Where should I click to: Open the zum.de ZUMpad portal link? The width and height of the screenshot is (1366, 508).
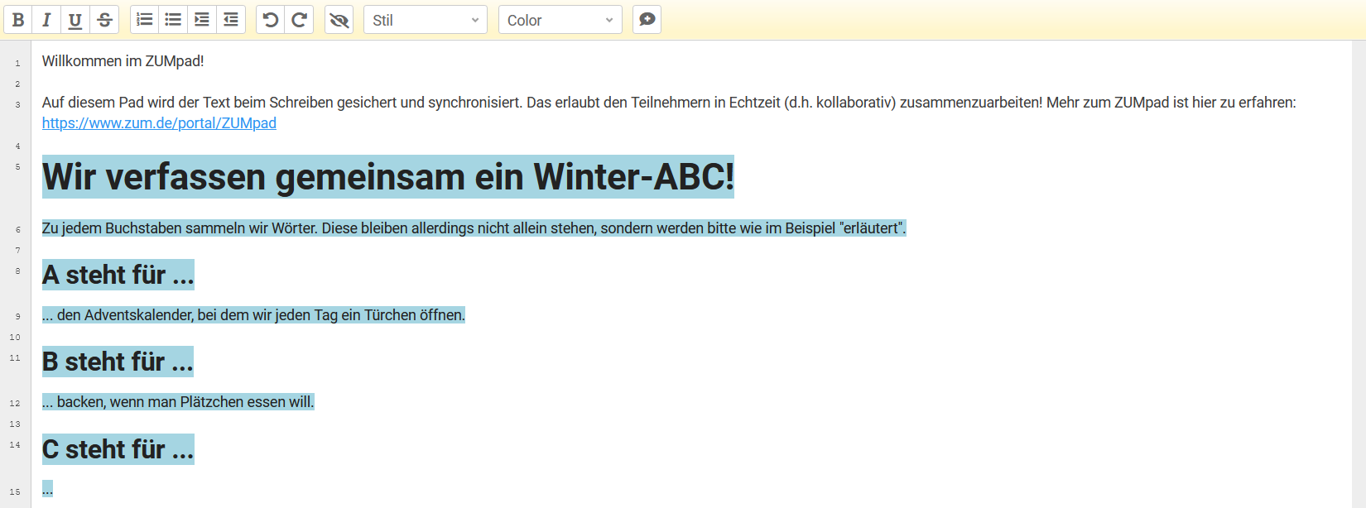[x=159, y=123]
